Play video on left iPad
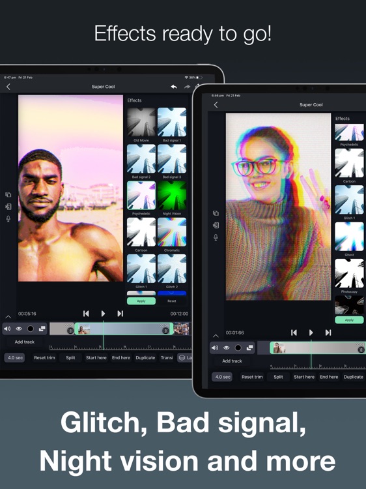Viewport: 366px width, 489px height. click(103, 314)
